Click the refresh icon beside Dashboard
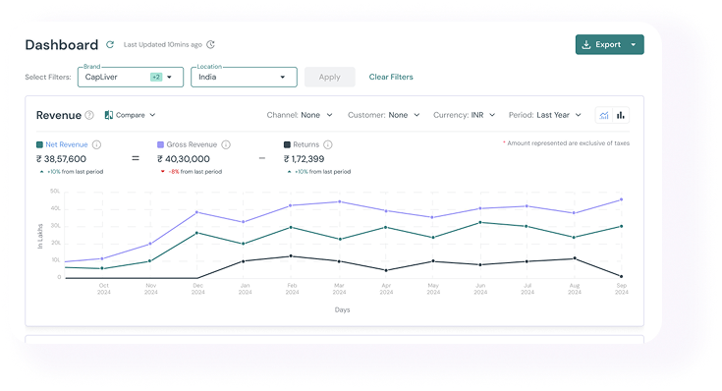This screenshot has height=391, width=722. coord(110,44)
